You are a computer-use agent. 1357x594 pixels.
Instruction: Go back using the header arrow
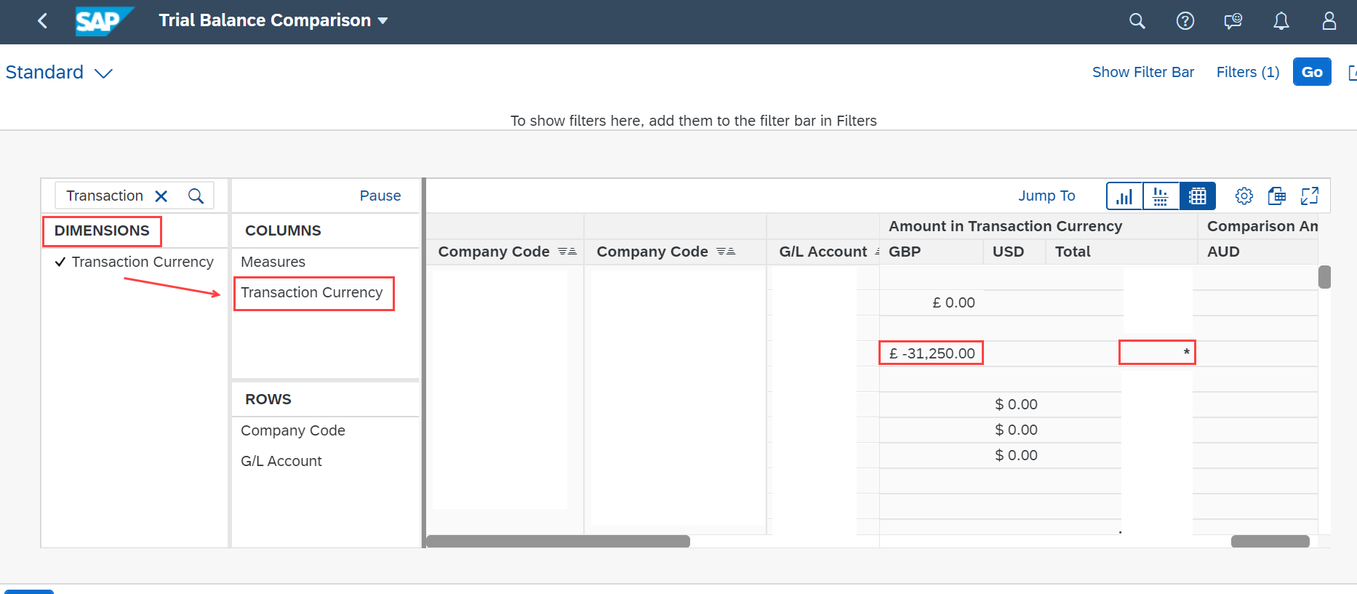(x=42, y=21)
